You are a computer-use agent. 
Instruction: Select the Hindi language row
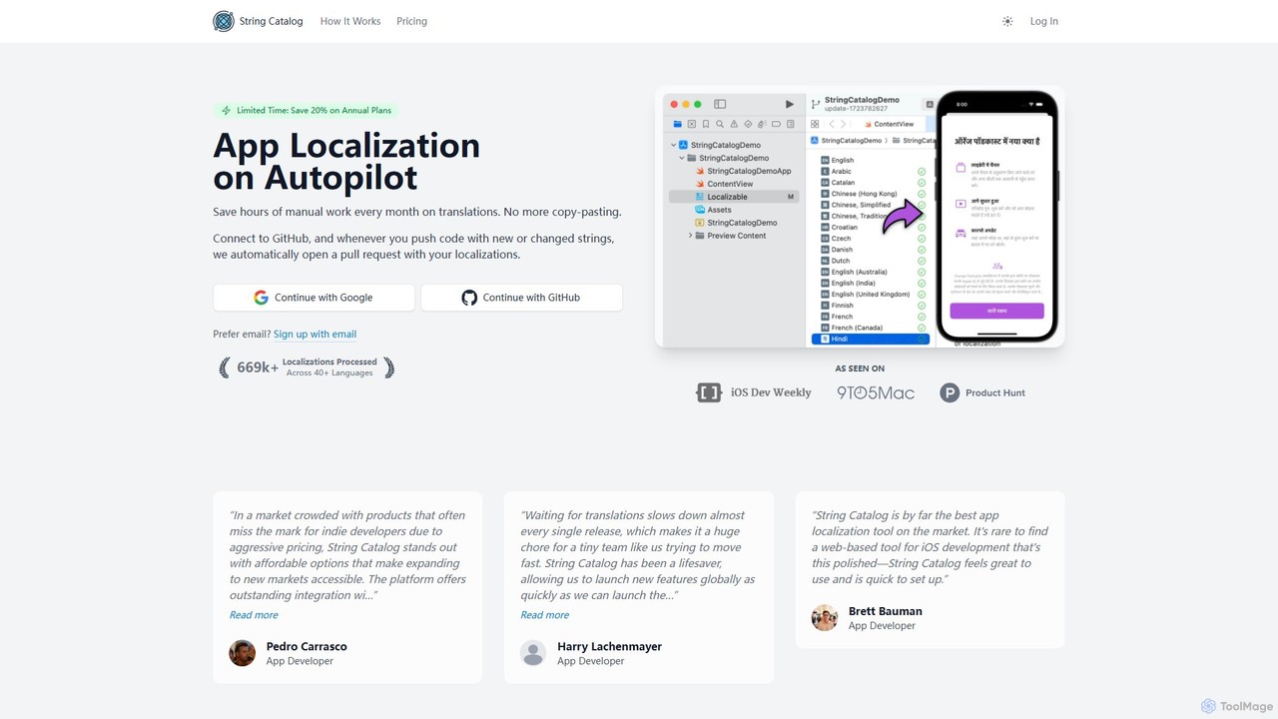point(871,339)
